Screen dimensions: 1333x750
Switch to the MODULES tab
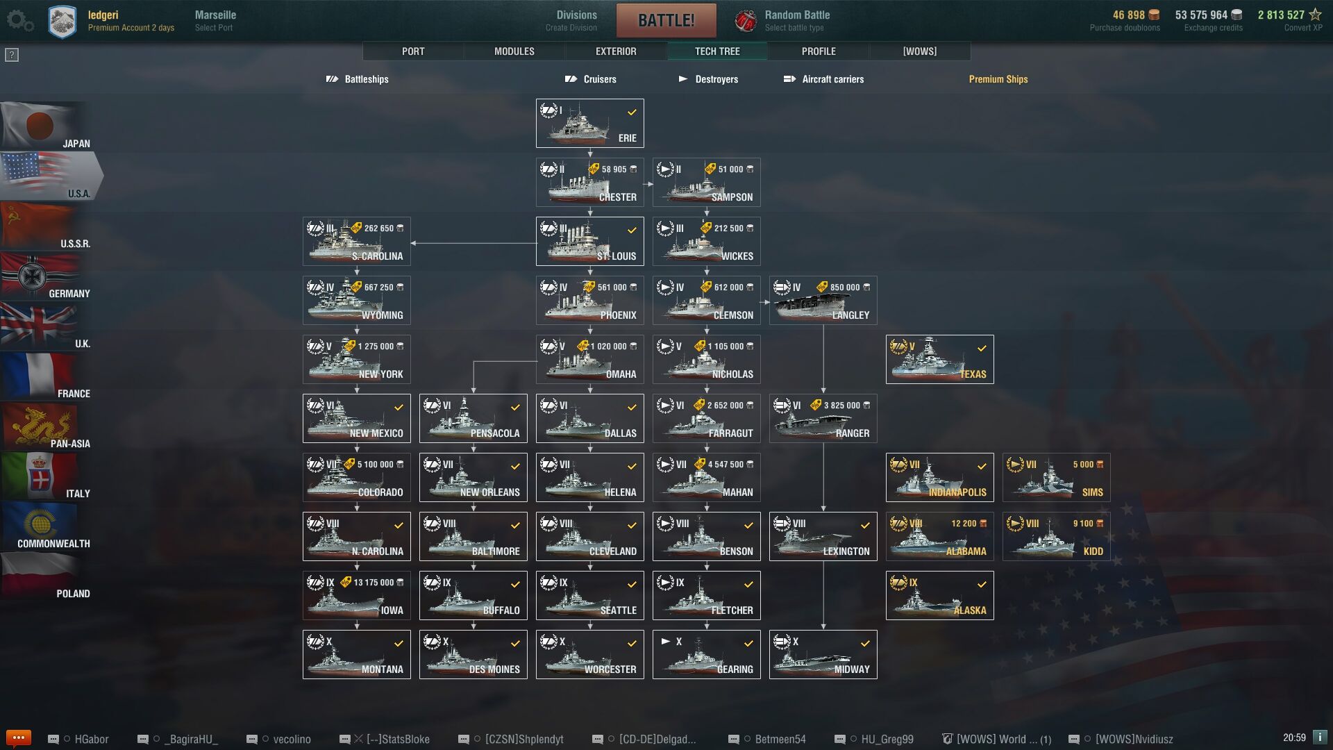coord(514,51)
